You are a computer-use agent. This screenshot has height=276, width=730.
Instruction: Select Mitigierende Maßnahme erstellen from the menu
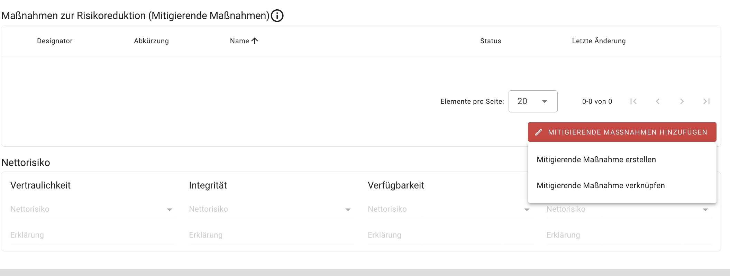coord(596,159)
